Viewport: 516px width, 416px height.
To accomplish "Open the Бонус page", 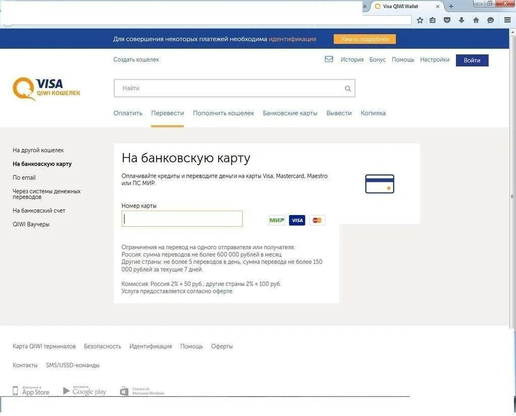I will [377, 59].
